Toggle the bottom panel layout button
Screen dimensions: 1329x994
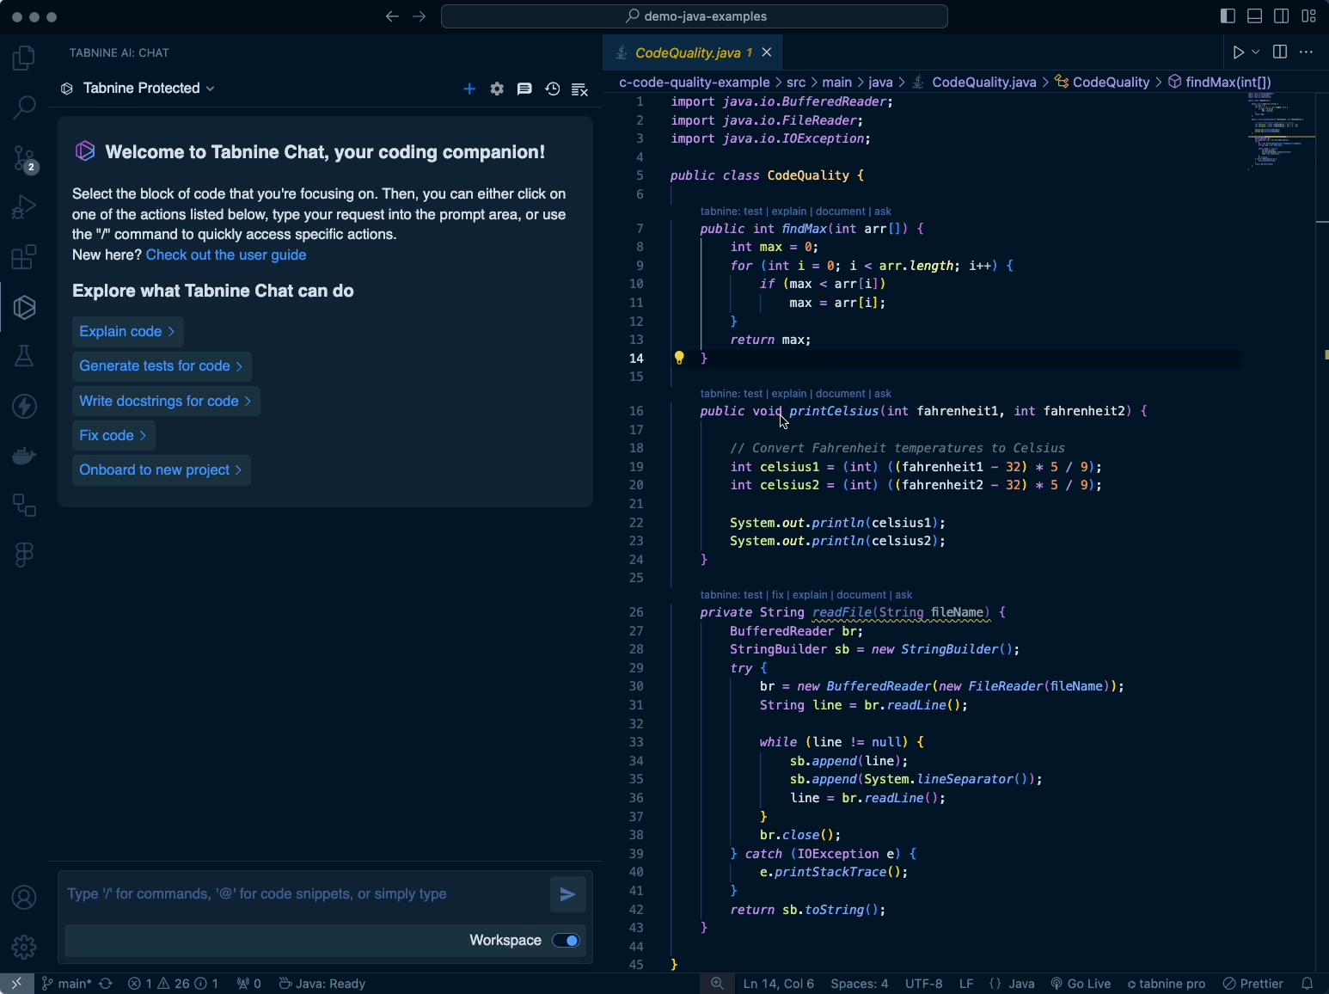[1255, 16]
